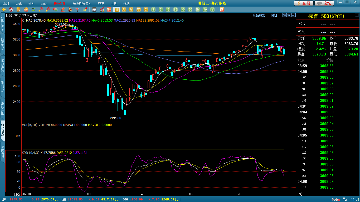Image resolution: width=360 pixels, height=202 pixels.
Task: Select the 15-minute period button
Action: pyautogui.click(x=176, y=9)
